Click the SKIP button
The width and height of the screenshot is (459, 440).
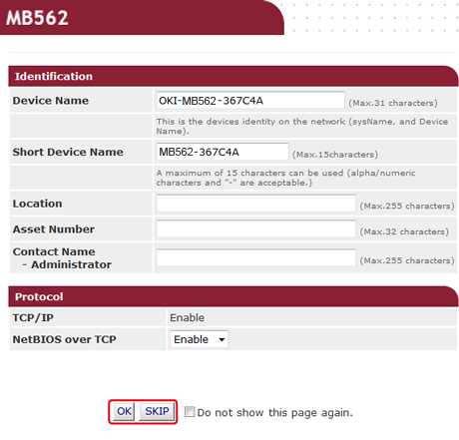[157, 411]
